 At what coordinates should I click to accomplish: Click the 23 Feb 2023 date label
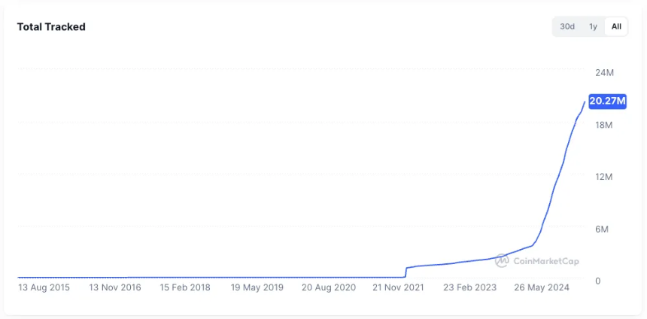tap(470, 287)
